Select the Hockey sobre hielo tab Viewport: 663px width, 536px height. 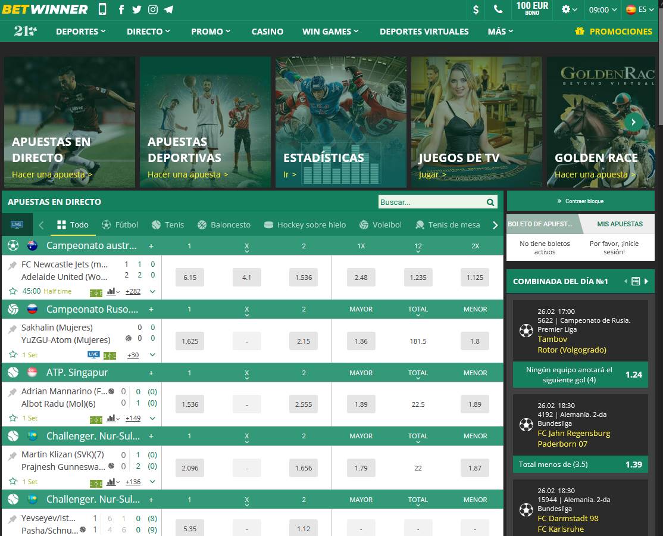pyautogui.click(x=305, y=225)
